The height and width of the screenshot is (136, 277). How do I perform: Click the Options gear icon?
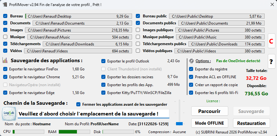[191, 61]
